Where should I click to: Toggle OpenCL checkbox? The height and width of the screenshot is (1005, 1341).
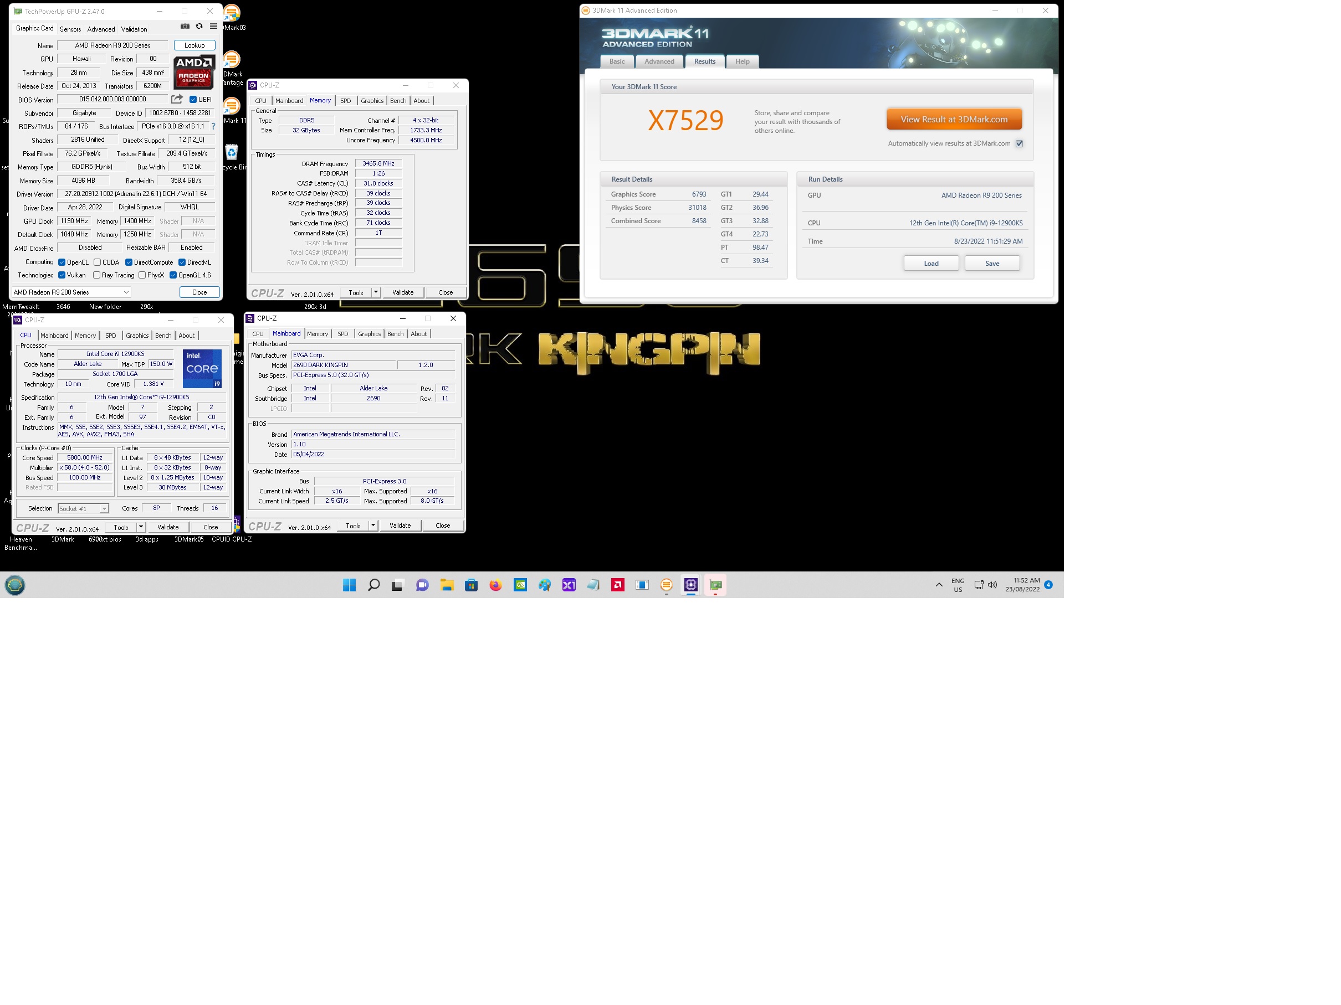(62, 262)
